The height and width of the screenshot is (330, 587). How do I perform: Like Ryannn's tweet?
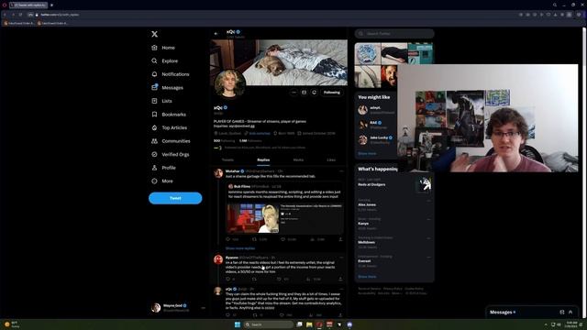[x=279, y=279]
